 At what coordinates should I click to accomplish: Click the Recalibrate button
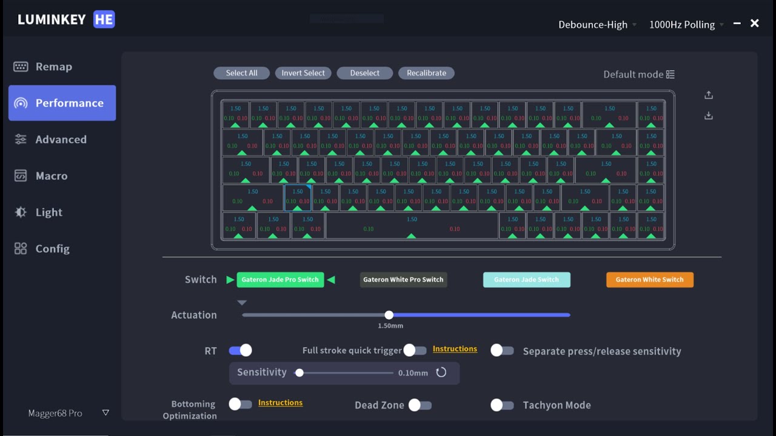(x=426, y=73)
